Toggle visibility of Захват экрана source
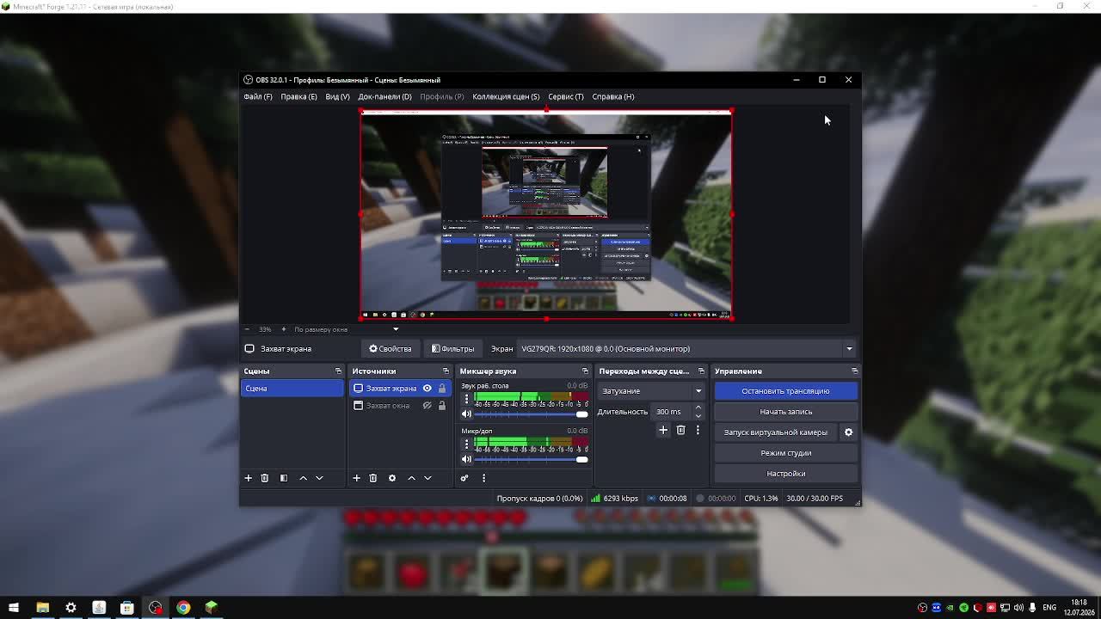Image resolution: width=1101 pixels, height=619 pixels. pos(427,389)
